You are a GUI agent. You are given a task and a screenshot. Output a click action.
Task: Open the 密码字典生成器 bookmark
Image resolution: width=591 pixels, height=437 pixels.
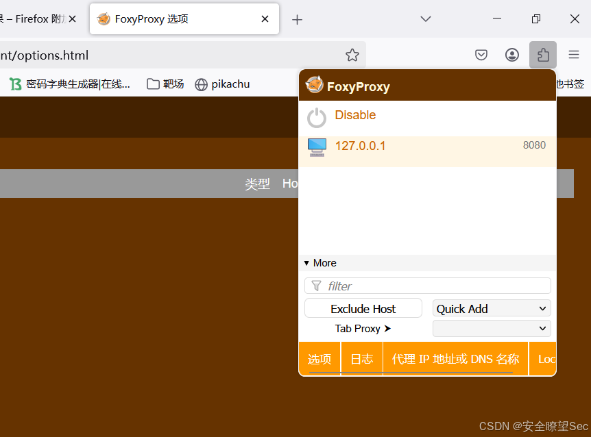coord(70,84)
